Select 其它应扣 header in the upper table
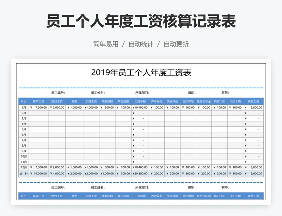 click(123, 101)
